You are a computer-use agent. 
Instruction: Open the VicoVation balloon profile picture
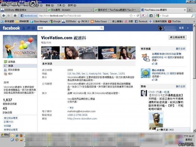(x=20, y=46)
